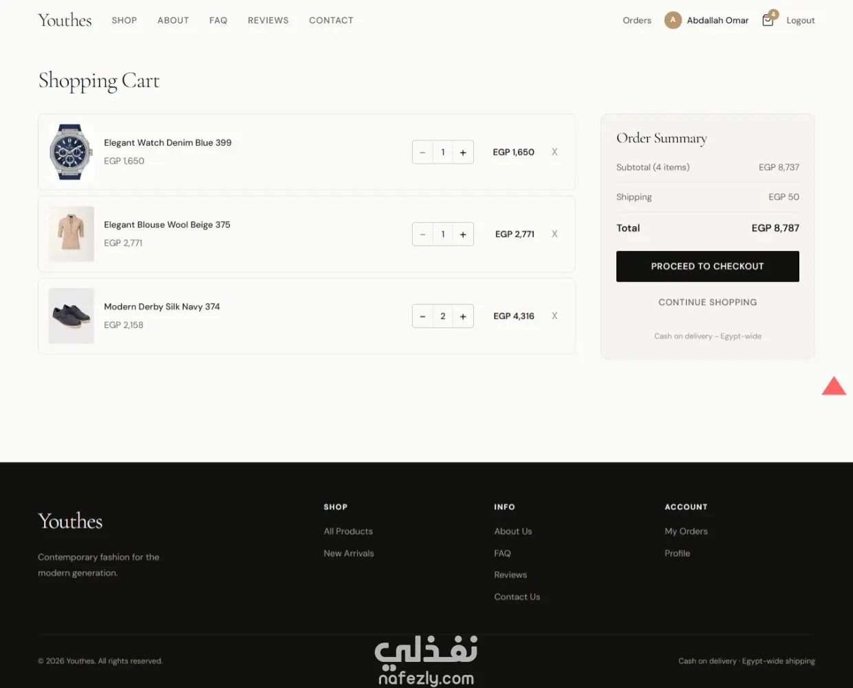Open New Arrivals footer link
Viewport: 853px width, 688px height.
coord(349,553)
